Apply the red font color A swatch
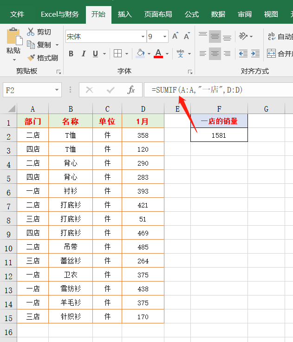The height and width of the screenshot is (342, 293). pos(158,54)
